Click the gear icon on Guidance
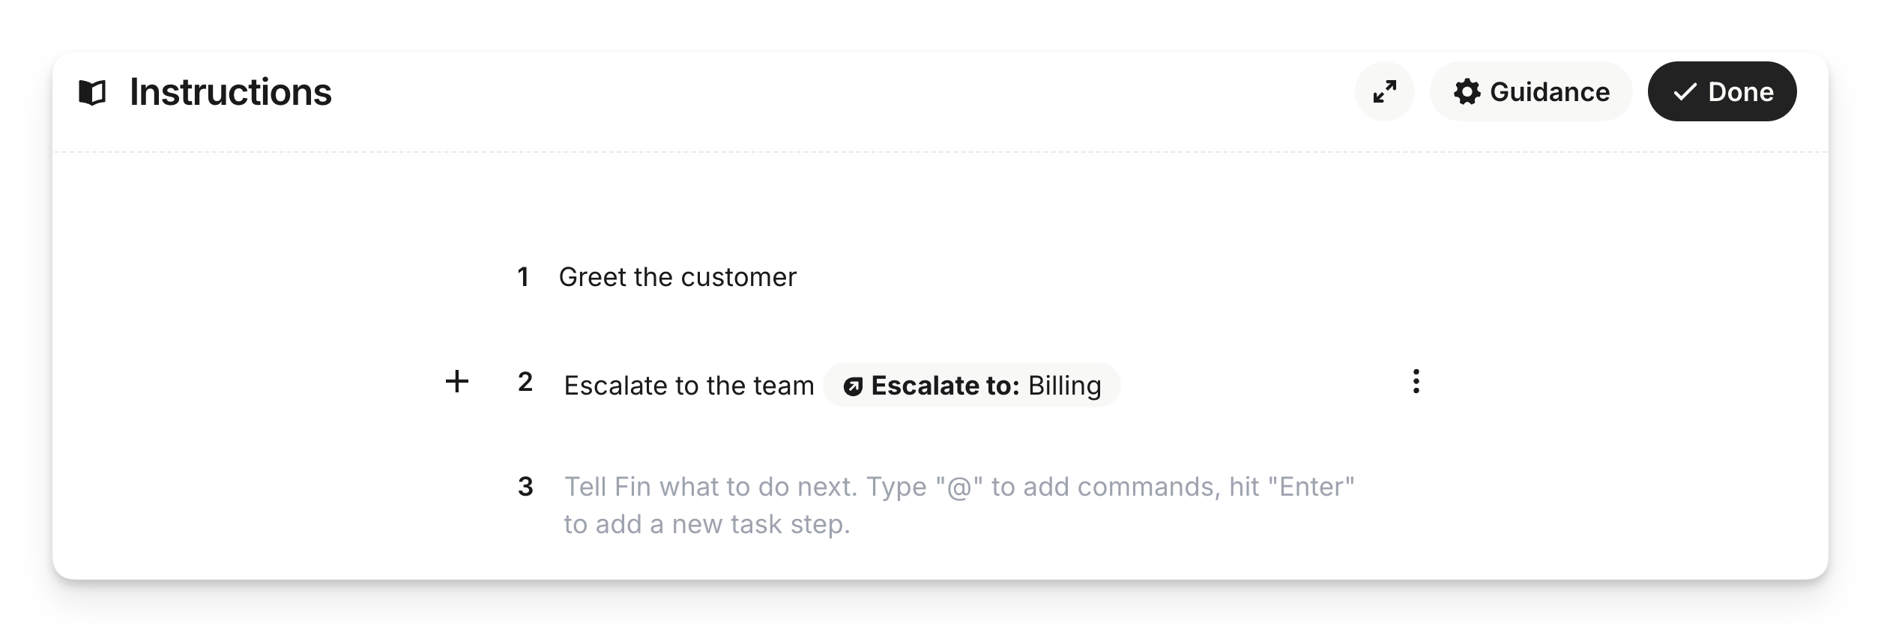The height and width of the screenshot is (632, 1881). (1467, 92)
